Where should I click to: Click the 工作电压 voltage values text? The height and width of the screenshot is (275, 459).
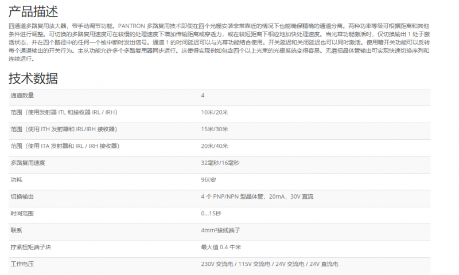point(269,264)
